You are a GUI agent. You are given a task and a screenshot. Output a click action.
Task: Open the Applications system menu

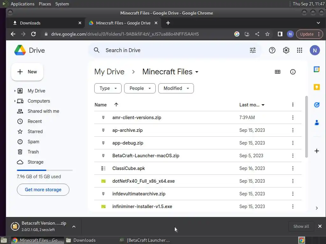coord(22,4)
